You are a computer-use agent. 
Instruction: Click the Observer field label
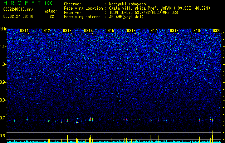tap(73, 4)
